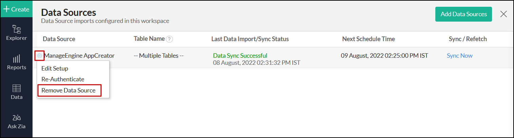Open the Data sidebar icon
Screen dimensions: 514x138
[16, 92]
